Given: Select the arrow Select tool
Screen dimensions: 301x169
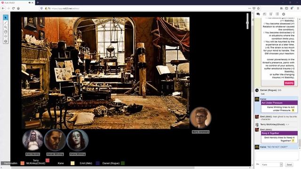Looking at the screenshot, I should coord(6,17).
